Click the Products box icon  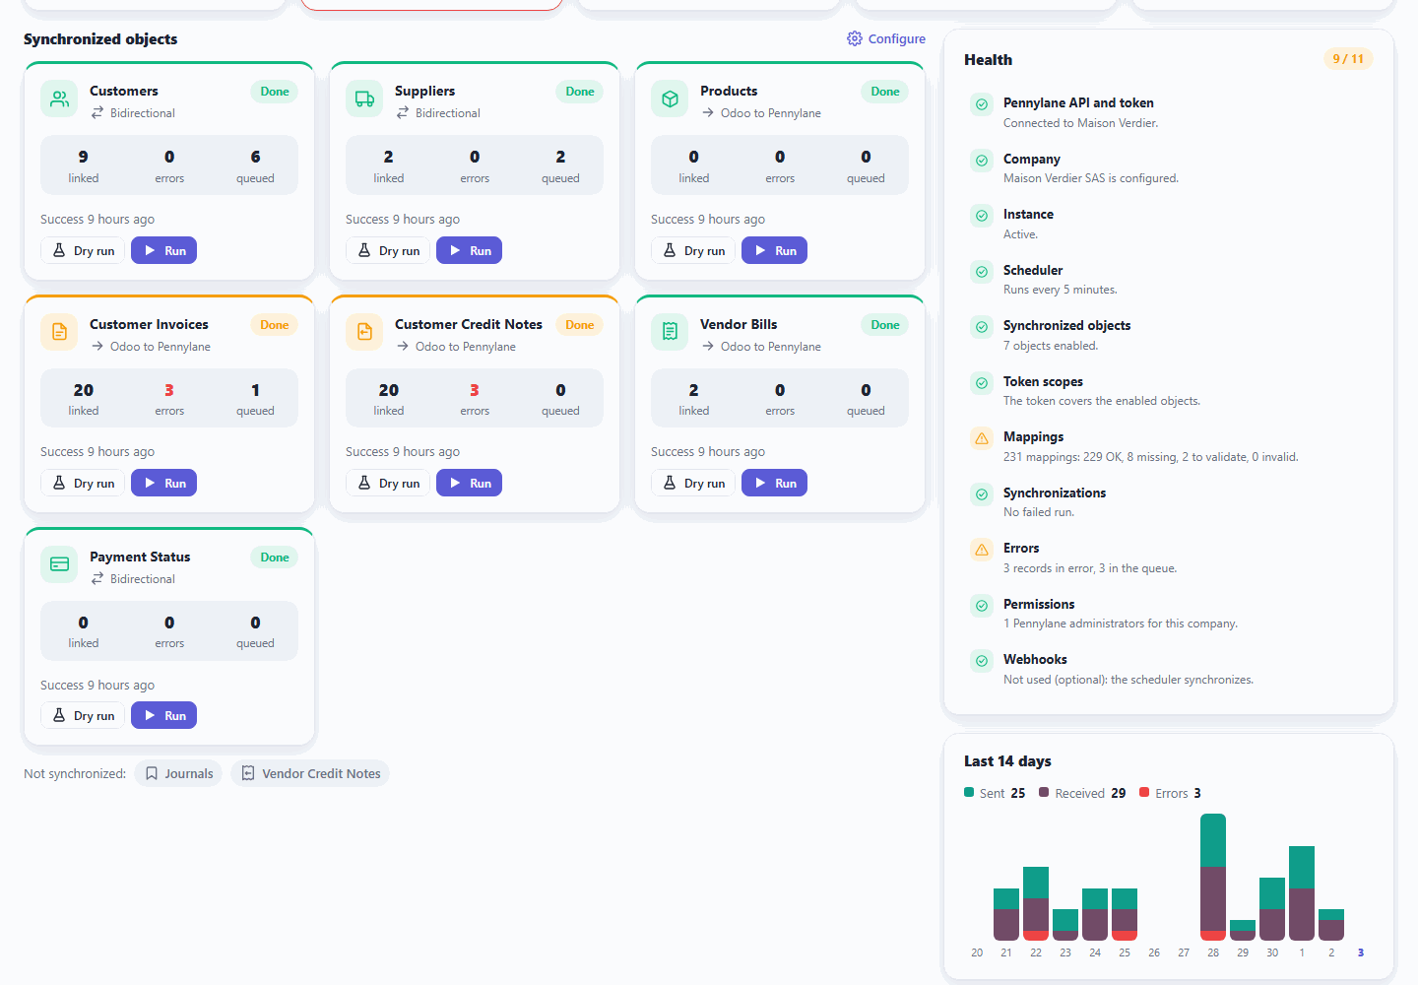click(x=670, y=99)
